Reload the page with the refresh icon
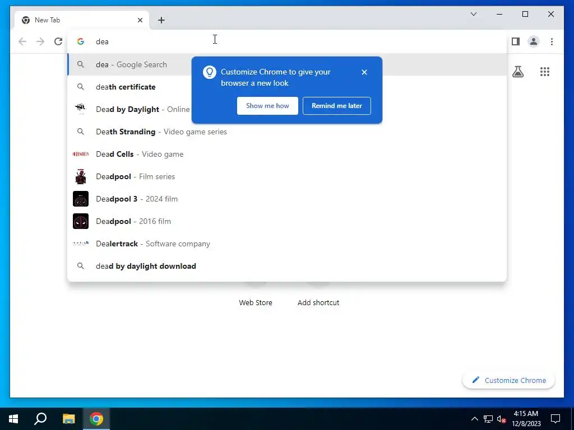Image resolution: width=574 pixels, height=430 pixels. tap(58, 41)
